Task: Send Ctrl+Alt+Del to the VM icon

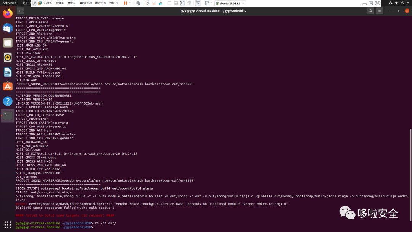Action: 138,3
